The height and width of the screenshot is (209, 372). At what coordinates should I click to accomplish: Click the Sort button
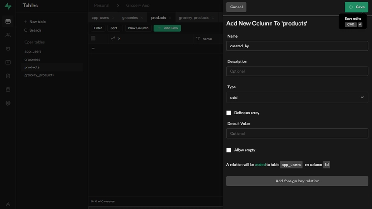tap(113, 28)
